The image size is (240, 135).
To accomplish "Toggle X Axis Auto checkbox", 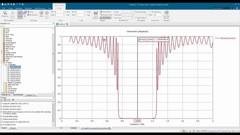I will (x=65, y=12).
